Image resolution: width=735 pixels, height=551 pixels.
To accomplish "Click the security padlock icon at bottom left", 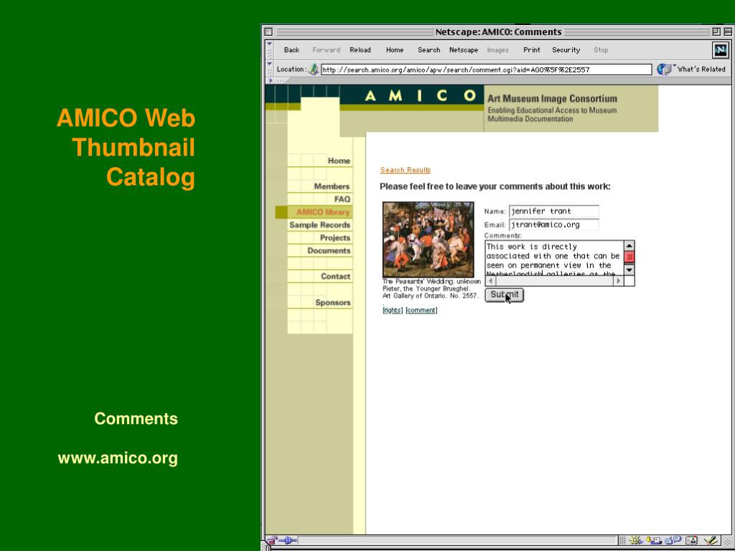I will [x=271, y=540].
